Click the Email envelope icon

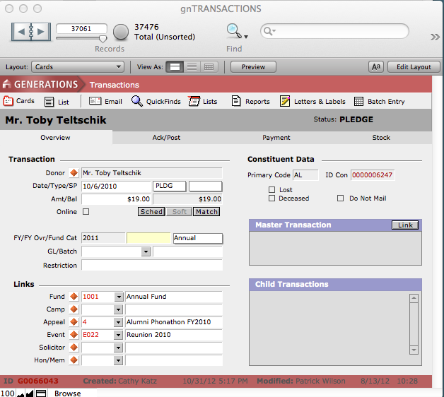point(95,101)
